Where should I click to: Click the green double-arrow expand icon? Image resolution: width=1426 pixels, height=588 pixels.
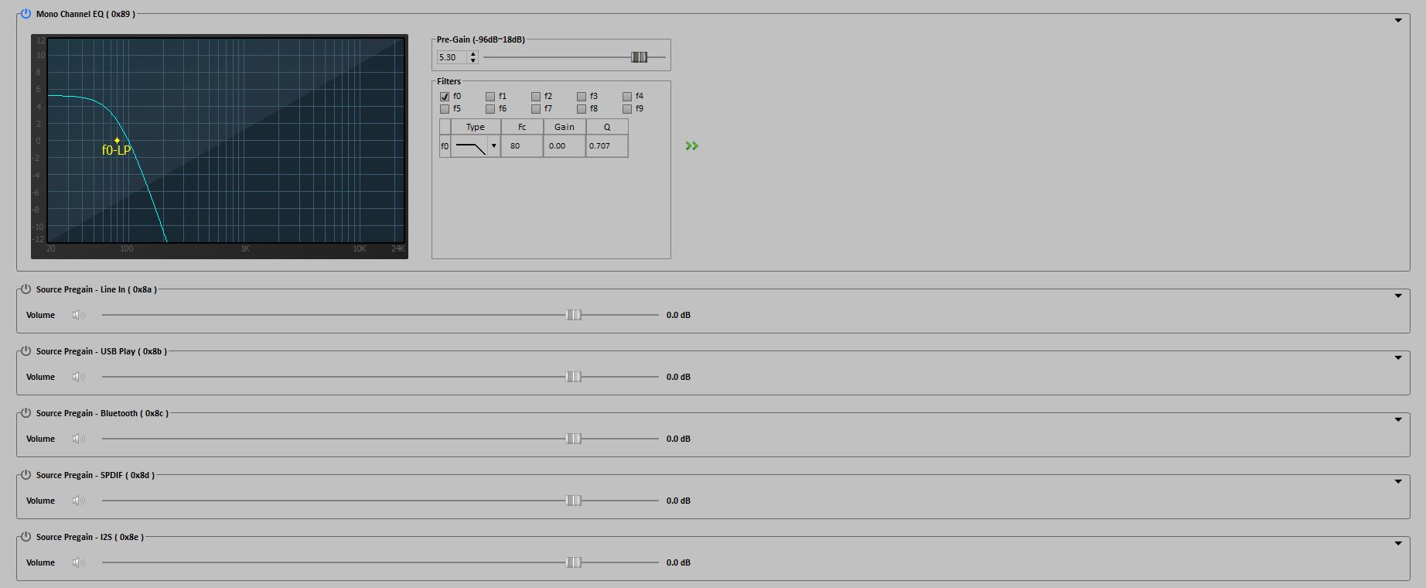[691, 145]
